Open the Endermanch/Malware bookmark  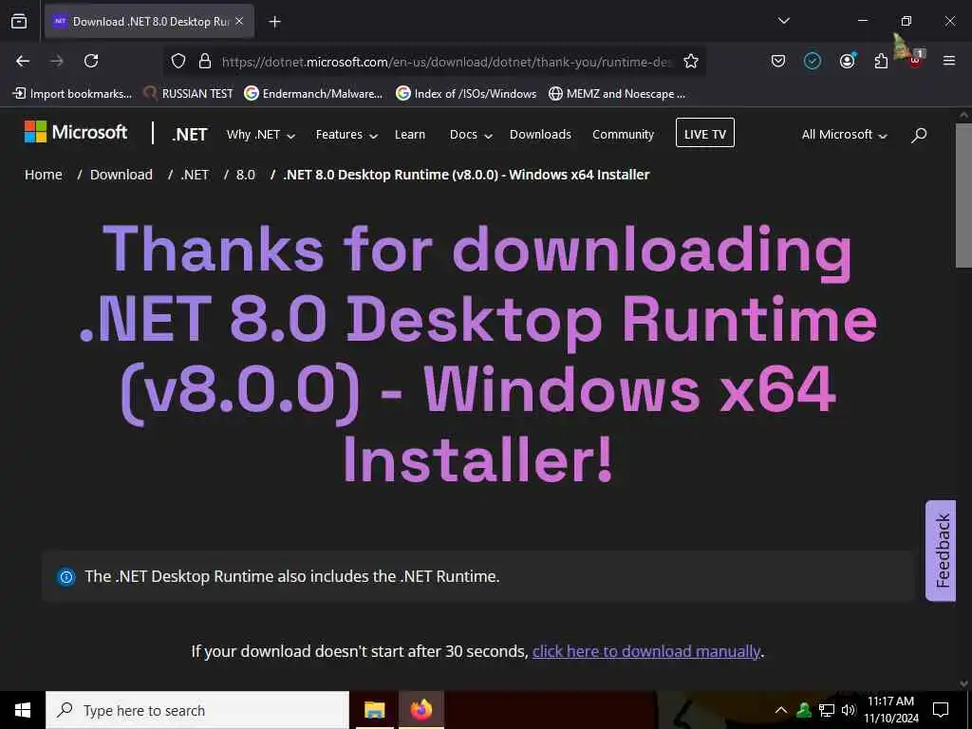[313, 94]
